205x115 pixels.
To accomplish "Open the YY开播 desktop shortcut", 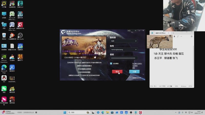I will 4,4.
